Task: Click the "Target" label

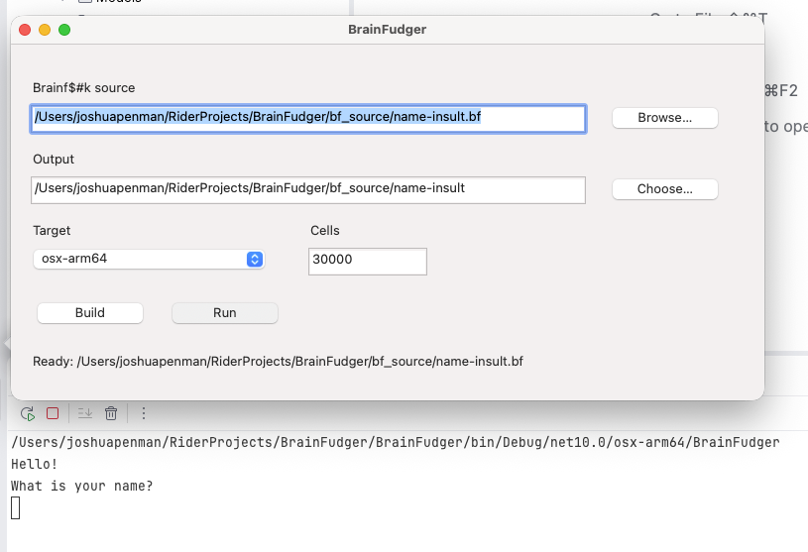Action: 52,231
